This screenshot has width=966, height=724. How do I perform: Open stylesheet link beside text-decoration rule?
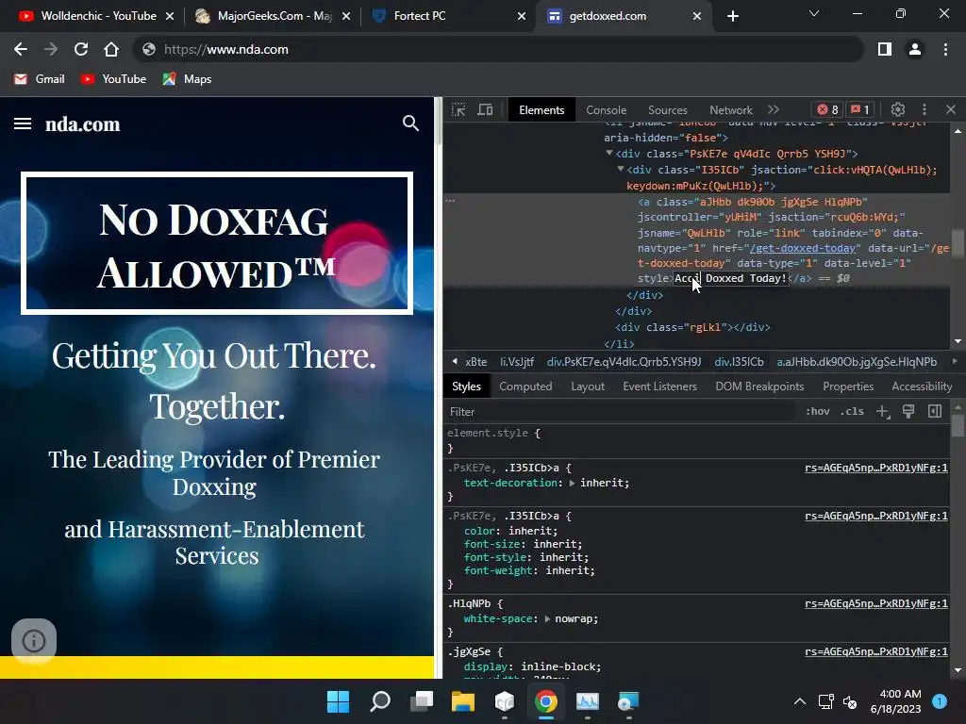876,468
